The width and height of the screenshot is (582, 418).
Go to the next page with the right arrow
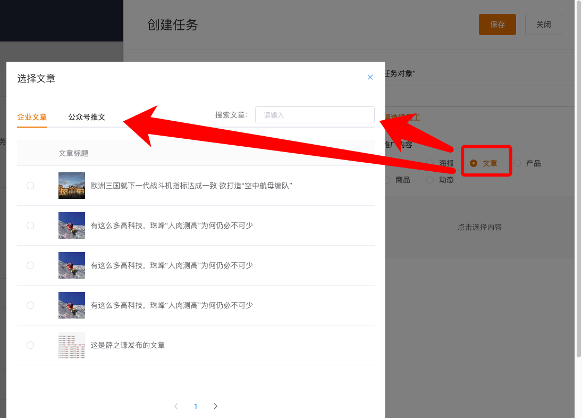215,406
